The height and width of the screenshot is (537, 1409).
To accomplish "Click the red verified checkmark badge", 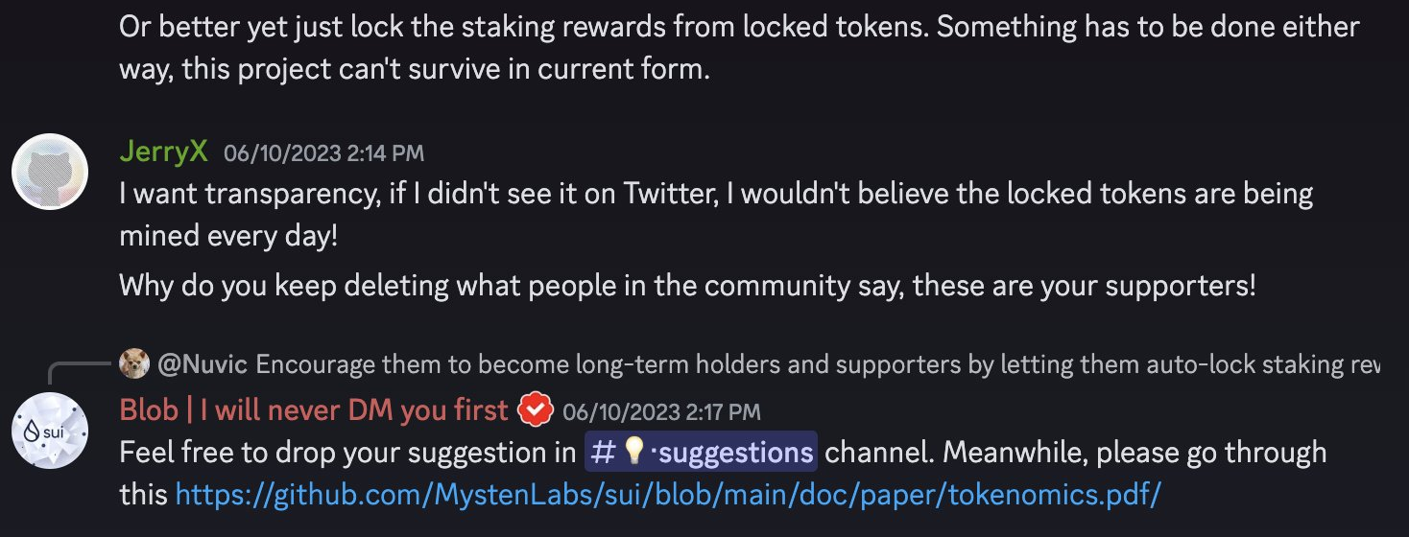I will (536, 411).
